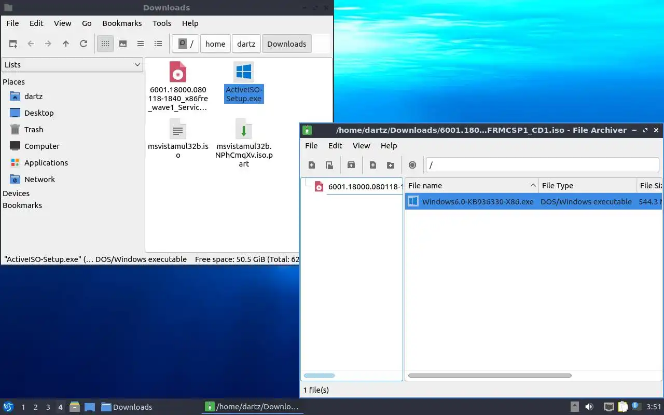Screen dimensions: 664x415
Task: Click the show desktop icon on taskbar
Action: tap(89, 407)
